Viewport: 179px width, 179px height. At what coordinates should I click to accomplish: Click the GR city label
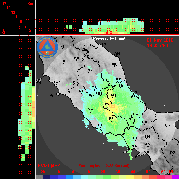(57, 82)
